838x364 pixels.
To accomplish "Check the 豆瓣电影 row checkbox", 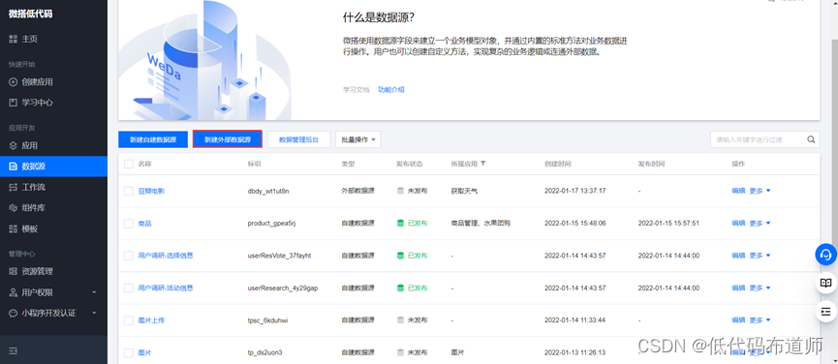I will pyautogui.click(x=128, y=191).
